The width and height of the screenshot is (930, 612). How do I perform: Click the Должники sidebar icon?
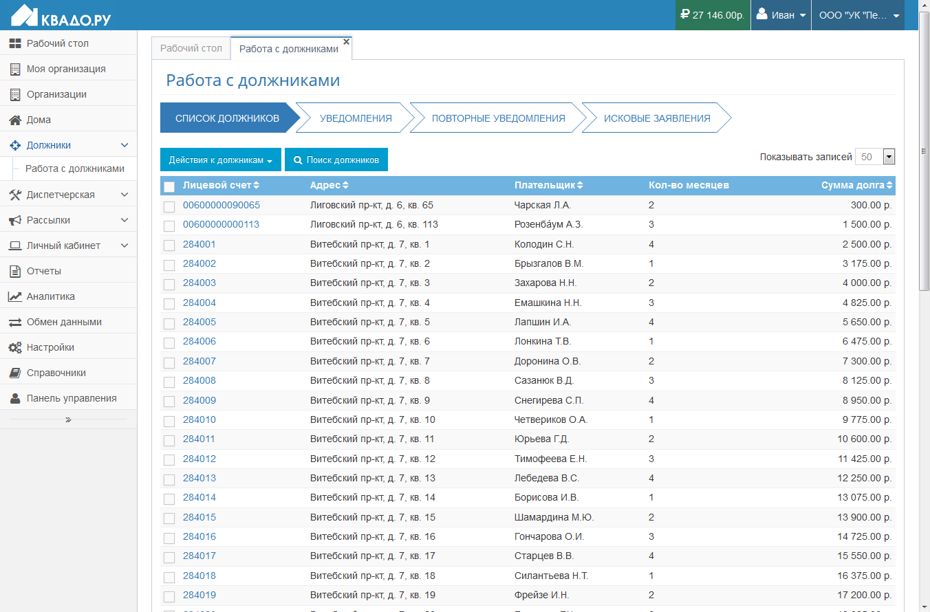tap(14, 145)
